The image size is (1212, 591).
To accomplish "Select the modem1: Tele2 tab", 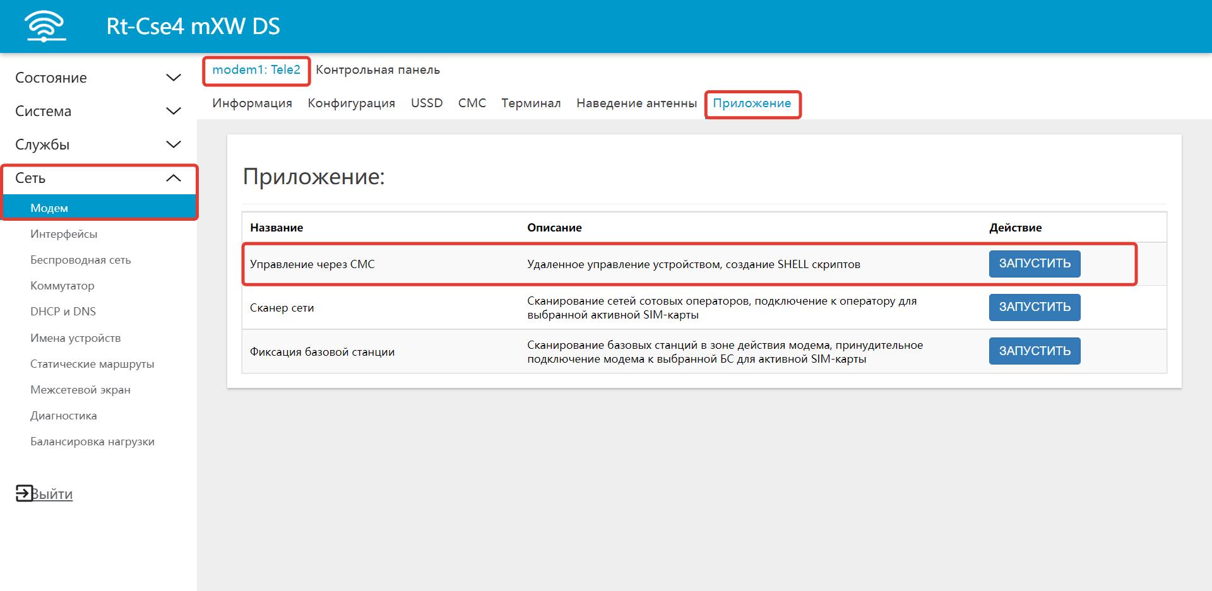I will click(x=256, y=69).
